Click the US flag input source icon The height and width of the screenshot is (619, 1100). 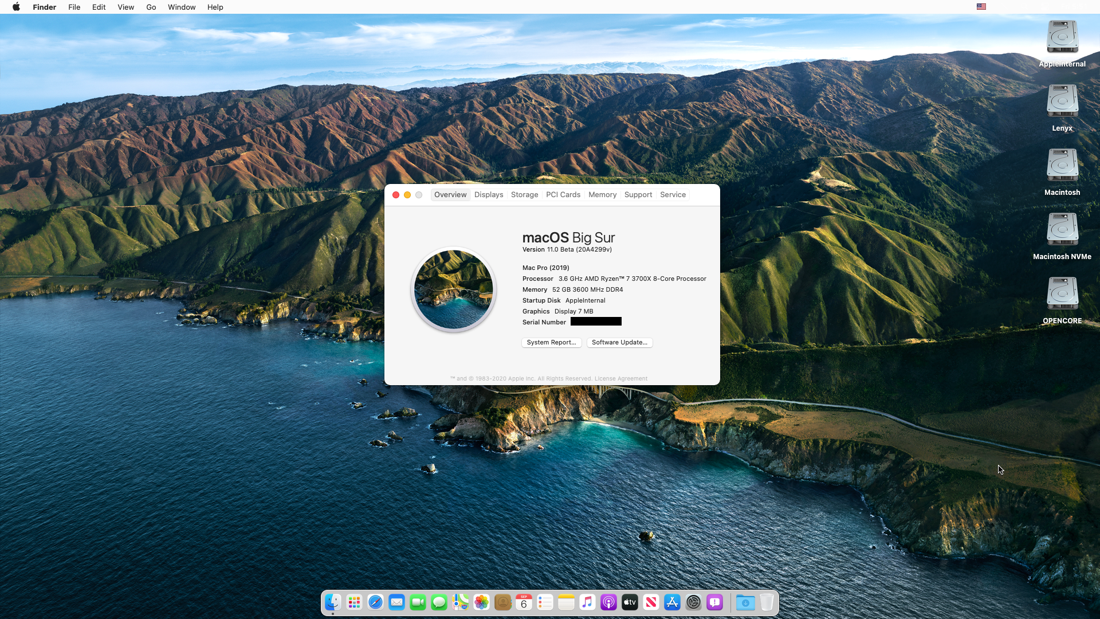[x=981, y=7]
